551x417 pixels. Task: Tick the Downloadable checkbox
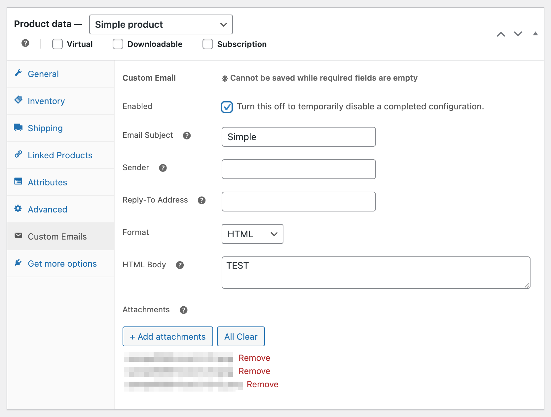(118, 44)
